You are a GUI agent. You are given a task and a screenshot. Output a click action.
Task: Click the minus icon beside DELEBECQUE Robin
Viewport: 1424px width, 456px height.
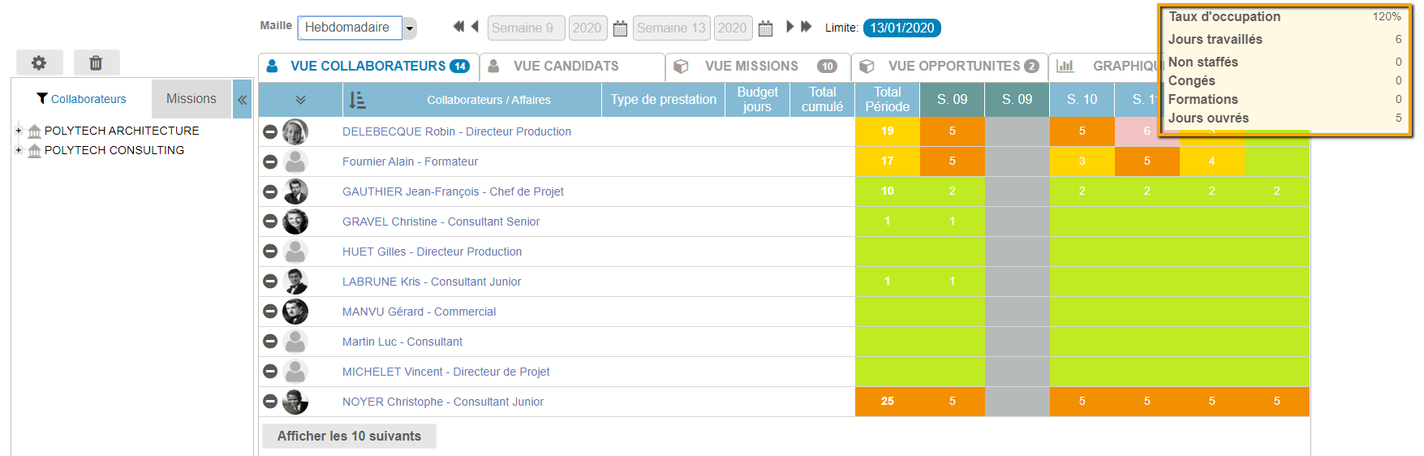[x=270, y=131]
